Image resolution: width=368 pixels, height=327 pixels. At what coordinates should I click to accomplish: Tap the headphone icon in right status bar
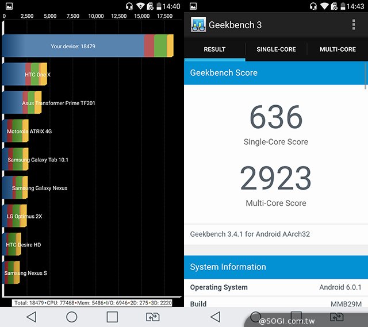point(313,6)
